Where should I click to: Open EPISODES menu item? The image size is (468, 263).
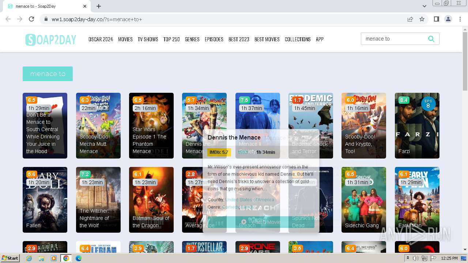pos(214,39)
